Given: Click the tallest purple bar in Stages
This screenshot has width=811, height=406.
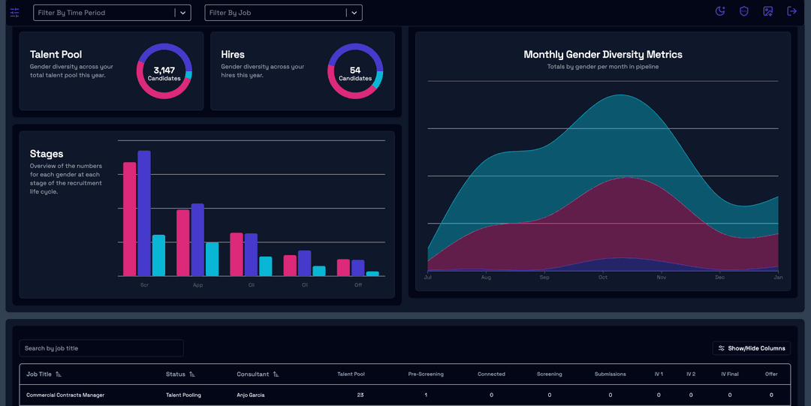Looking at the screenshot, I should click(144, 213).
